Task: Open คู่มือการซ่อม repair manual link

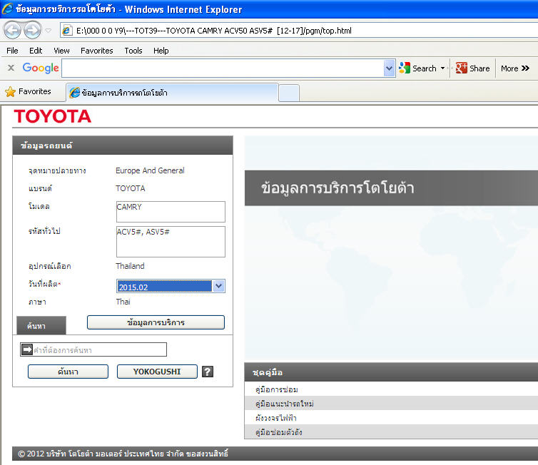Action: (x=277, y=389)
